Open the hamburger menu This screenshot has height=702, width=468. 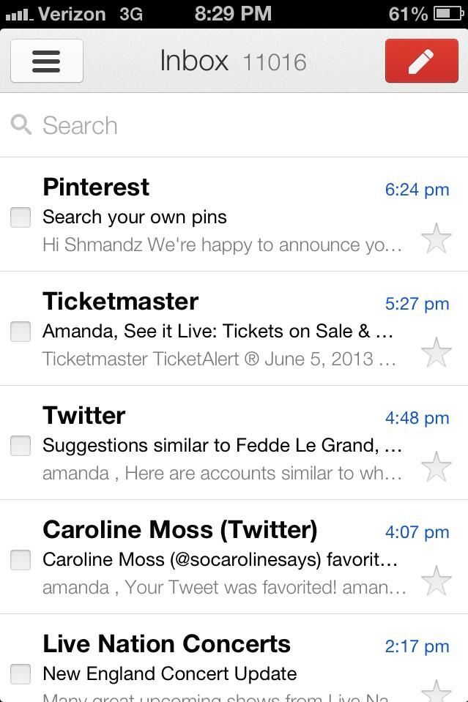pyautogui.click(x=46, y=61)
